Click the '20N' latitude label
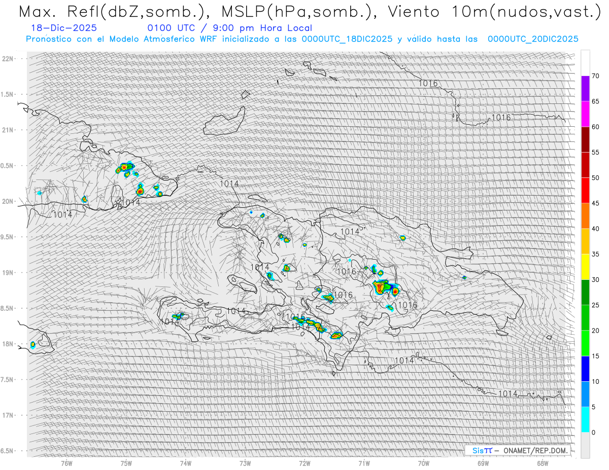The image size is (609, 470). (8, 201)
